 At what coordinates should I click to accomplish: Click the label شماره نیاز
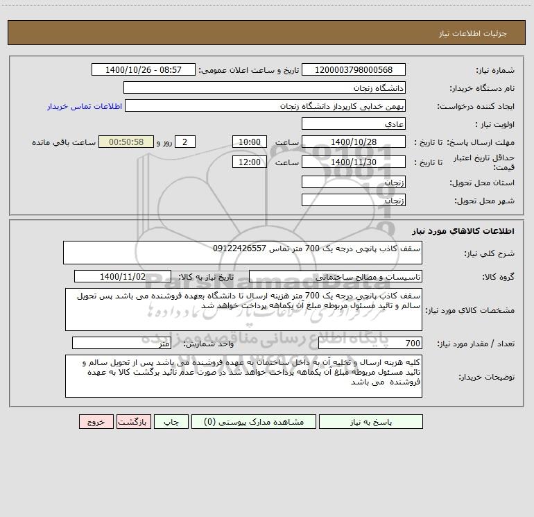pyautogui.click(x=495, y=70)
